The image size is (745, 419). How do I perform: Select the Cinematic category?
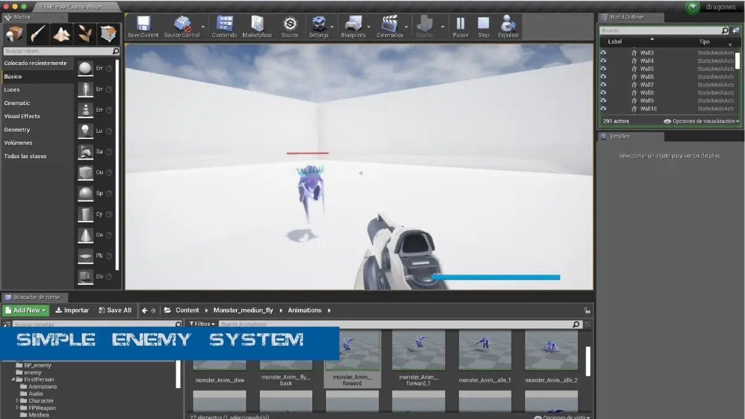click(17, 103)
